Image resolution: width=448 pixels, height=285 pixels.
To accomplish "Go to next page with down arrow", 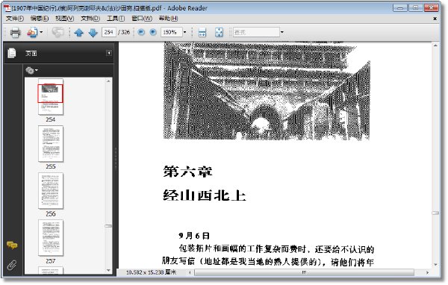I will [x=93, y=33].
